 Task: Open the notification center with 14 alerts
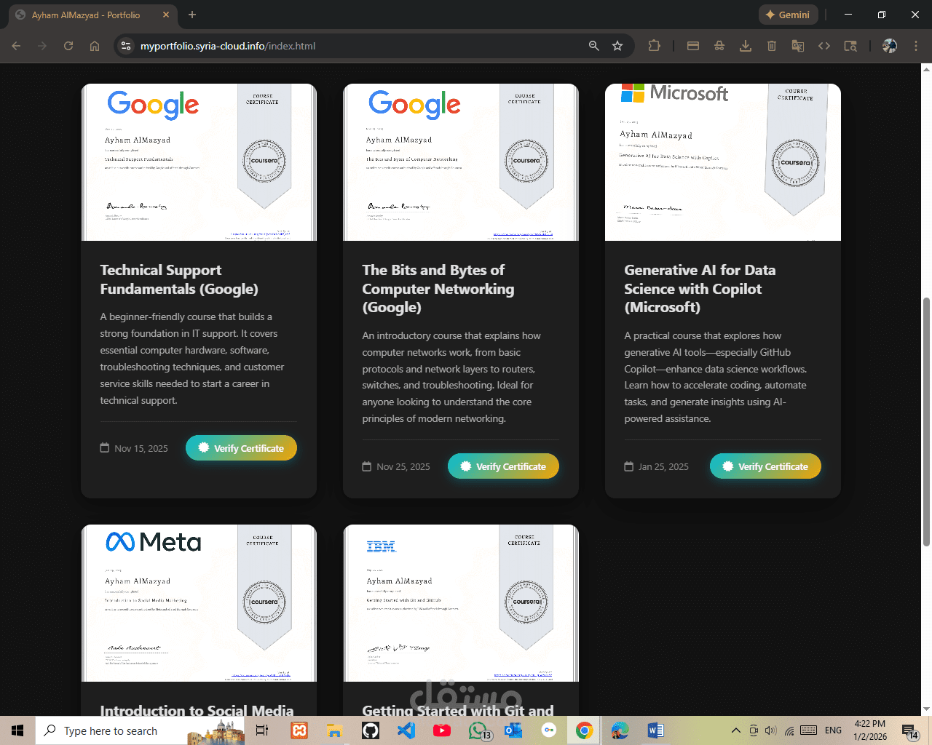(910, 730)
